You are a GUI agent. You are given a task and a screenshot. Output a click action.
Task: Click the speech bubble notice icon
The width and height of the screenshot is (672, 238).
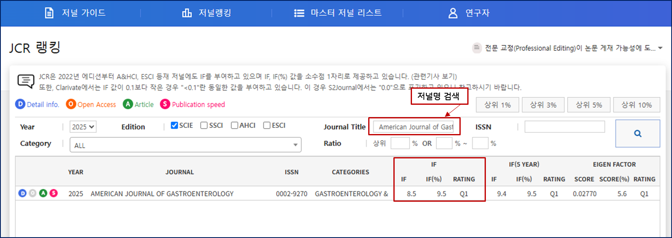(x=26, y=81)
